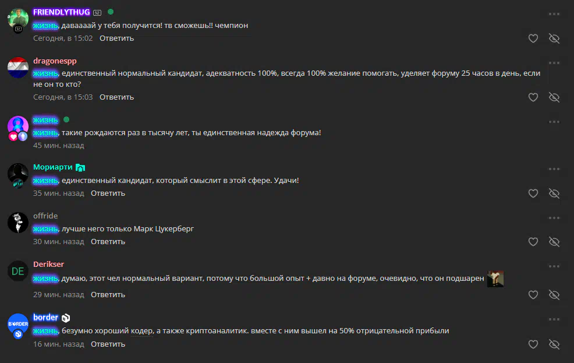574x363 pixels.
Task: Hide dragonespp's comment using crossed-eye icon
Action: coord(554,97)
